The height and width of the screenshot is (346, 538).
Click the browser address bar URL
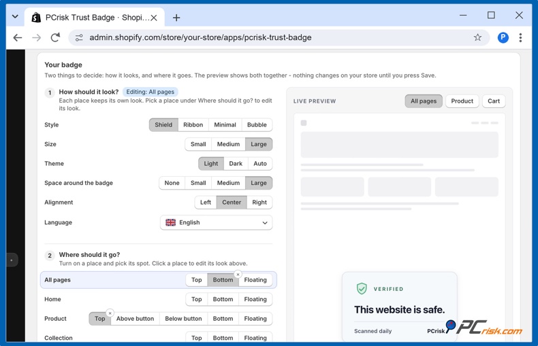click(x=200, y=37)
